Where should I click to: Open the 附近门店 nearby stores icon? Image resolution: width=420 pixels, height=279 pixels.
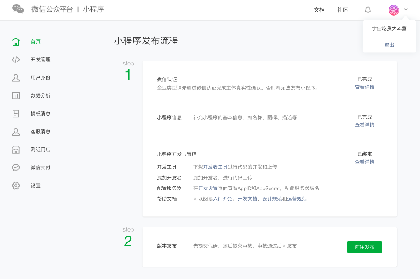tap(16, 149)
